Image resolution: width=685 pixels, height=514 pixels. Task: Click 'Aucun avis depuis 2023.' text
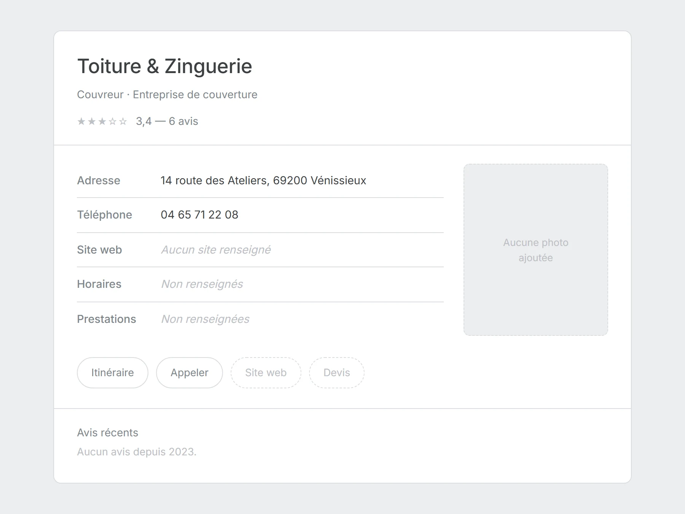[137, 452]
